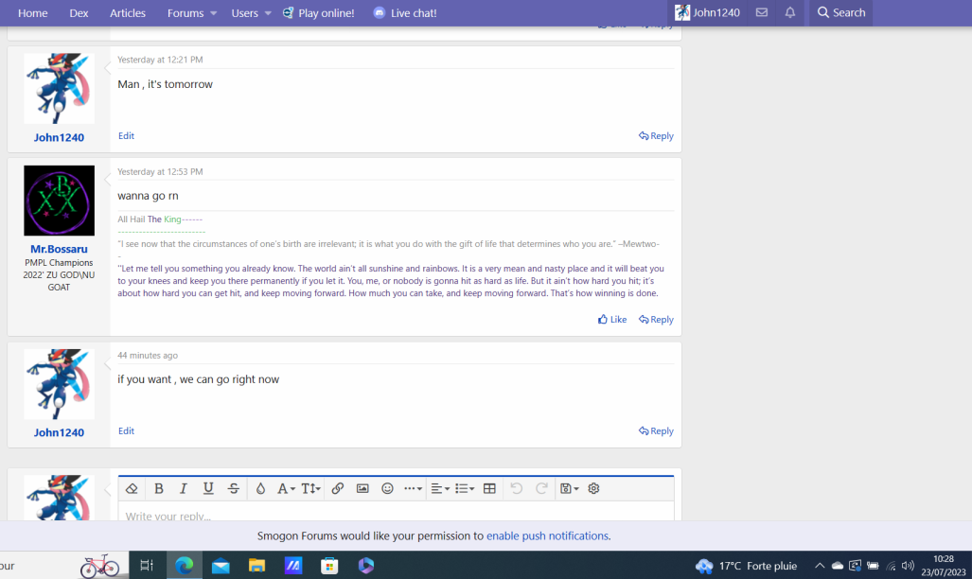The image size is (972, 579).
Task: Toggle strikethrough formatting
Action: (x=234, y=489)
